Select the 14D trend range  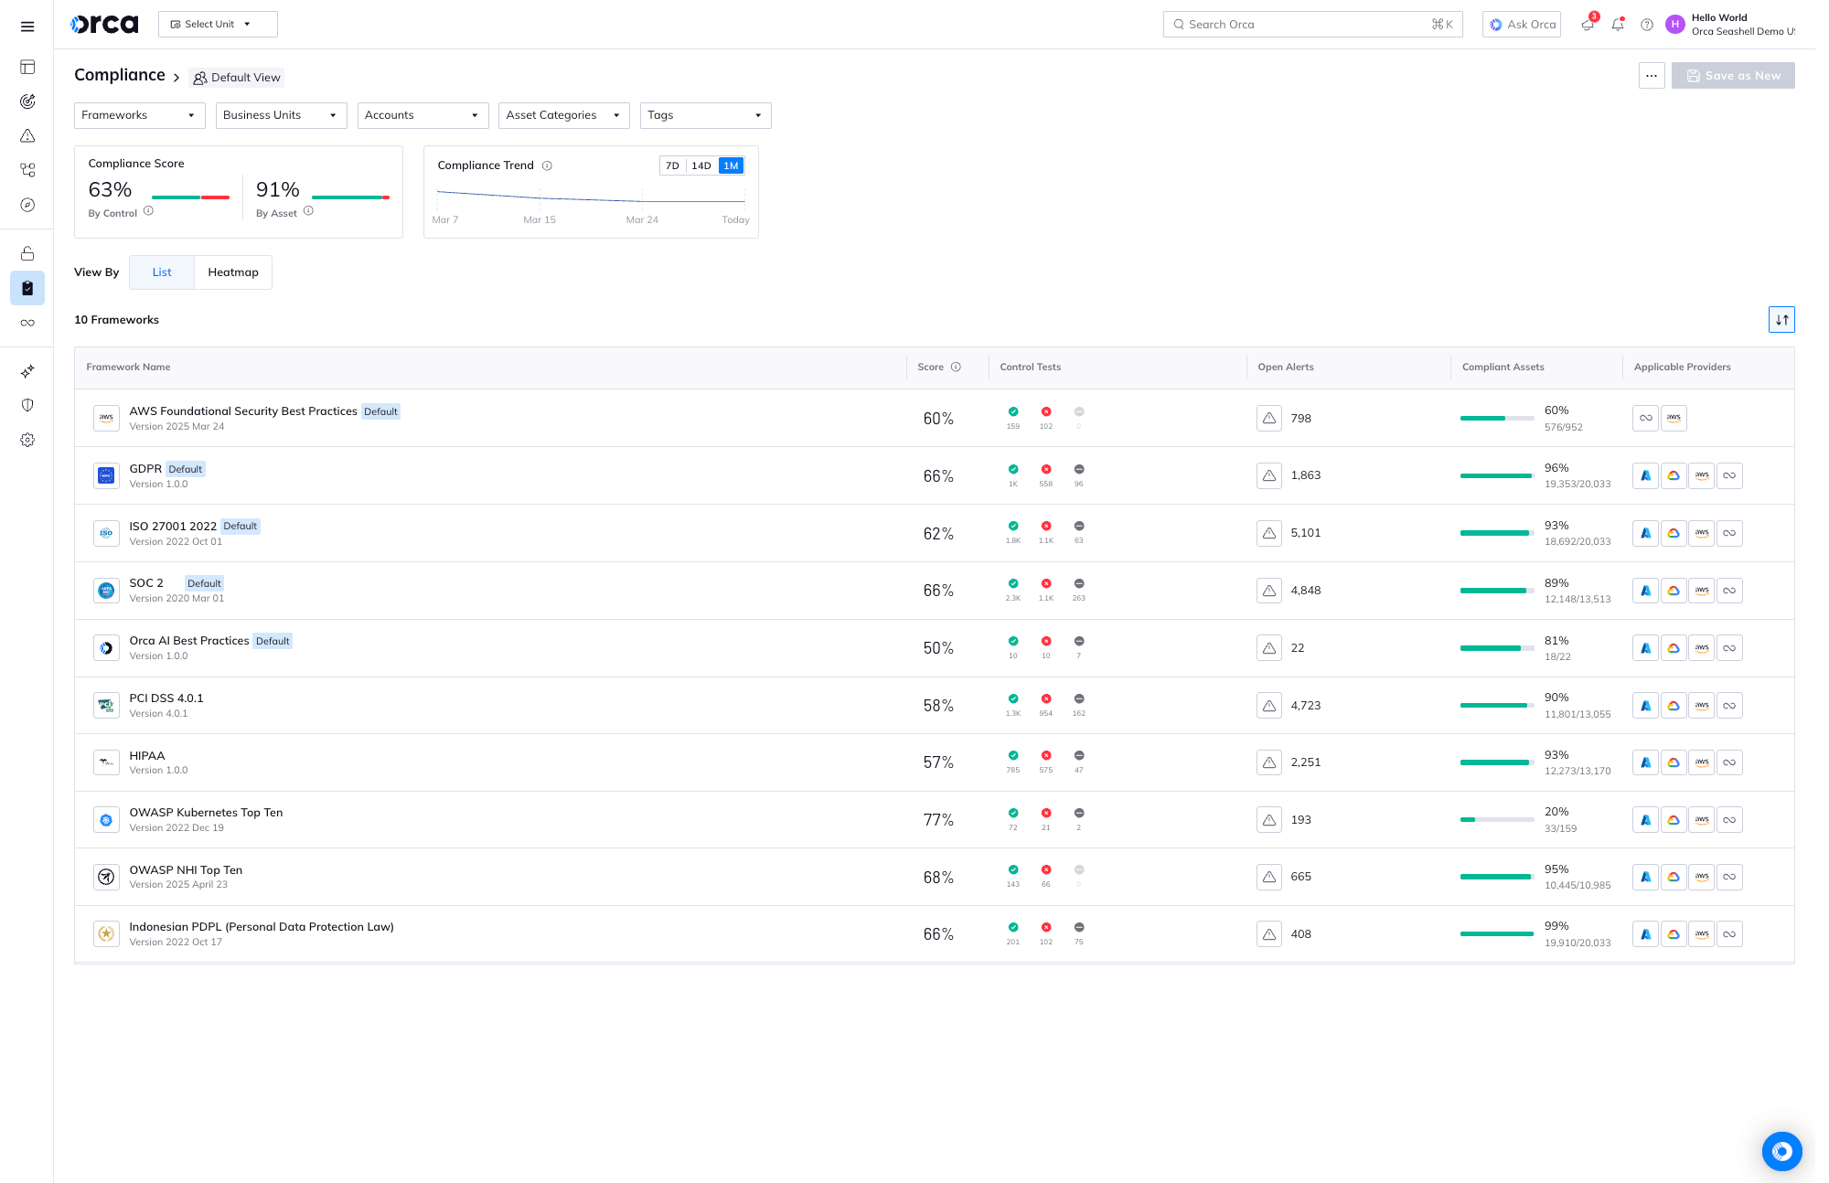click(701, 165)
